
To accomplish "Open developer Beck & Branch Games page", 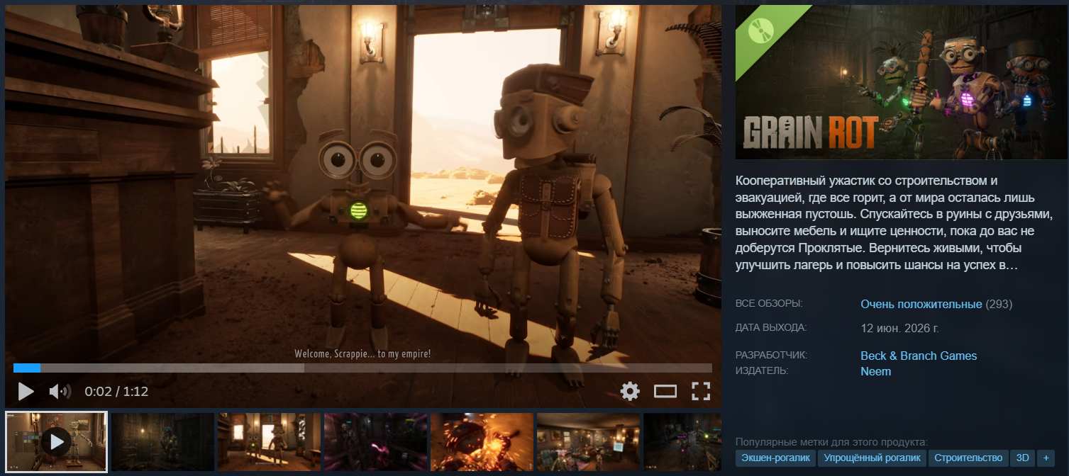I will pyautogui.click(x=919, y=356).
